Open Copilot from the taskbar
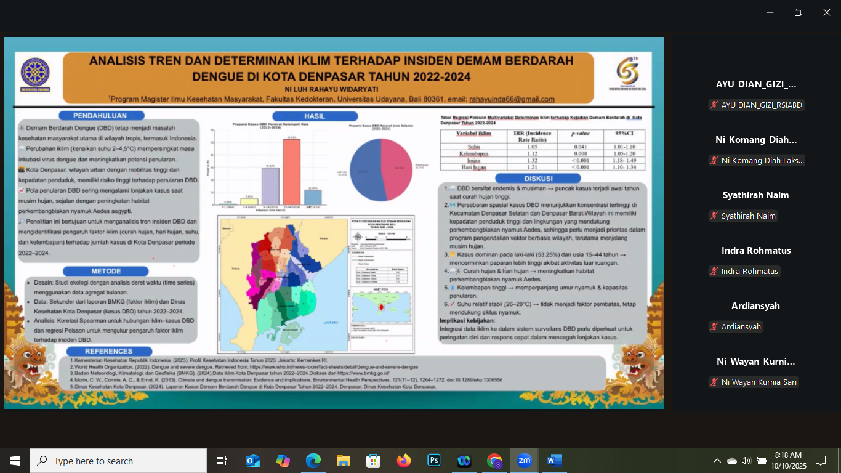Image resolution: width=841 pixels, height=473 pixels. point(283,461)
